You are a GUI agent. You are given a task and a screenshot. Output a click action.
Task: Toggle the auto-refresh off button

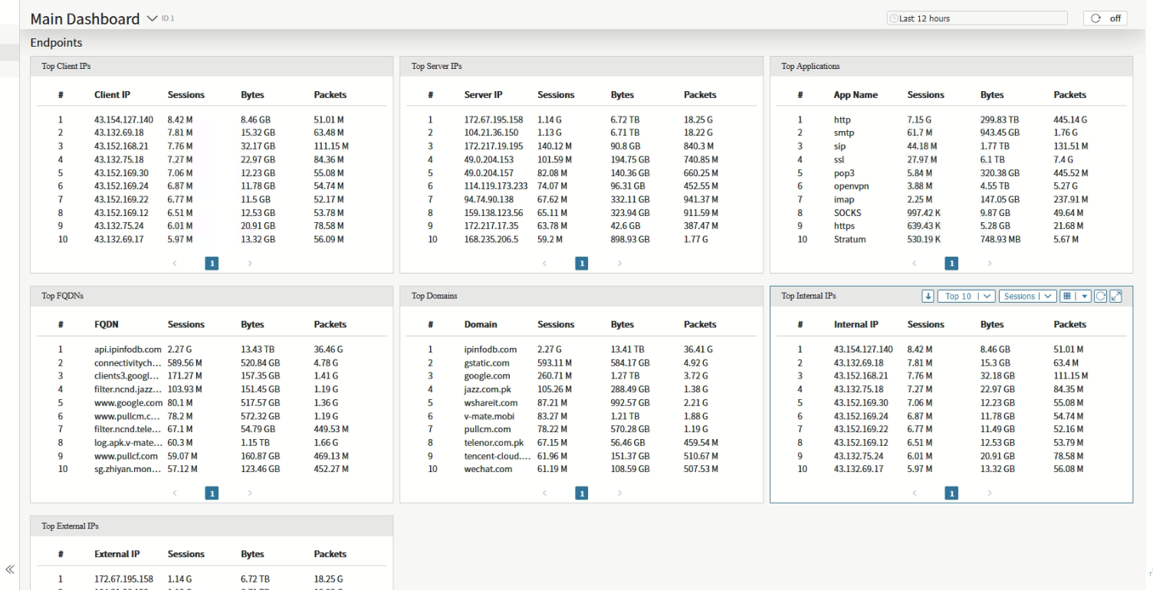(x=1105, y=18)
